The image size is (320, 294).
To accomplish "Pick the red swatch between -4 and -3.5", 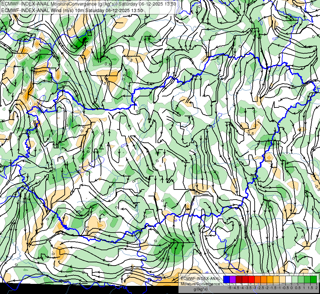I will (x=245, y=280).
